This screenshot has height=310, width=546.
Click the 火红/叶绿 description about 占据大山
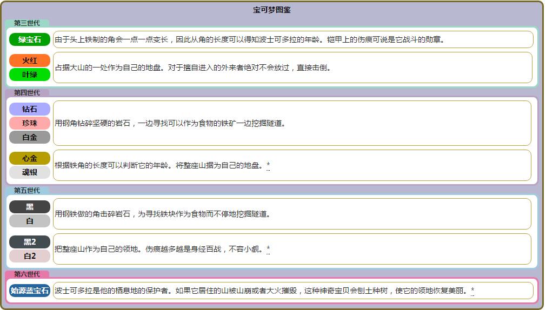pyautogui.click(x=193, y=68)
